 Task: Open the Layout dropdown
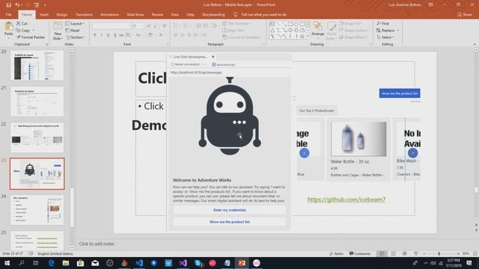point(75,23)
